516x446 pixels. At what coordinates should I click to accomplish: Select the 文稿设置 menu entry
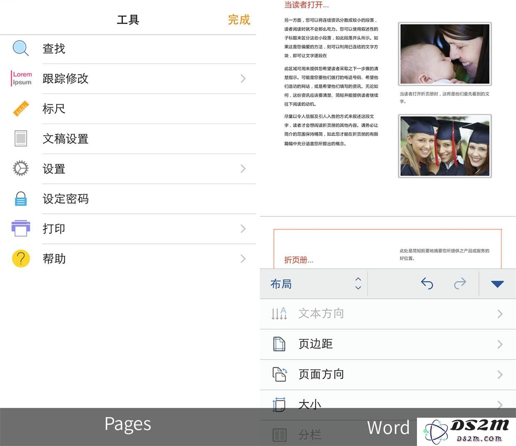(x=128, y=139)
